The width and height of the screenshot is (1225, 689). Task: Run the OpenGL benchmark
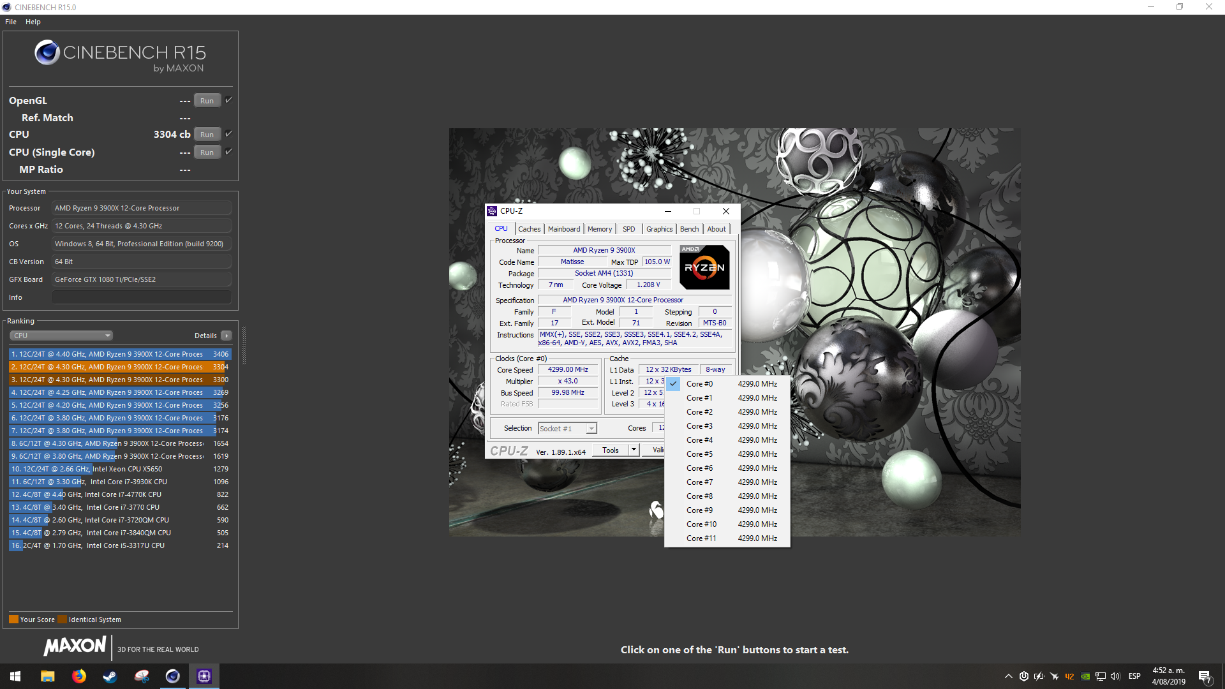[x=207, y=101]
